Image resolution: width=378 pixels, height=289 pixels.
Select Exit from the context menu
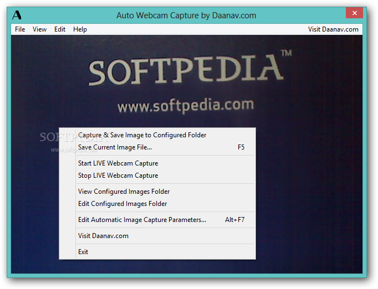coord(157,252)
